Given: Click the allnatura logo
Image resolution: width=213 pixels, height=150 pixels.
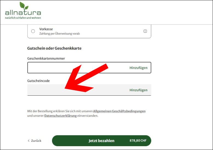Looking at the screenshot, I should pyautogui.click(x=23, y=10).
